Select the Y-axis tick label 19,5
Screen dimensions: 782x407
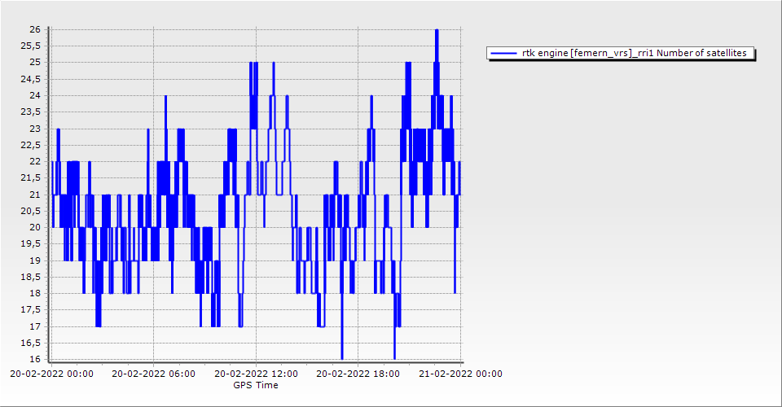coord(30,244)
